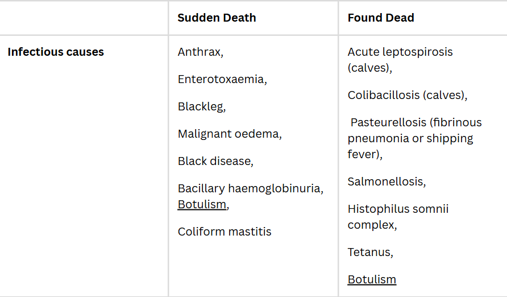Click the Coliform mastitis entry
Screen dimensions: 507x297
[x=225, y=232]
